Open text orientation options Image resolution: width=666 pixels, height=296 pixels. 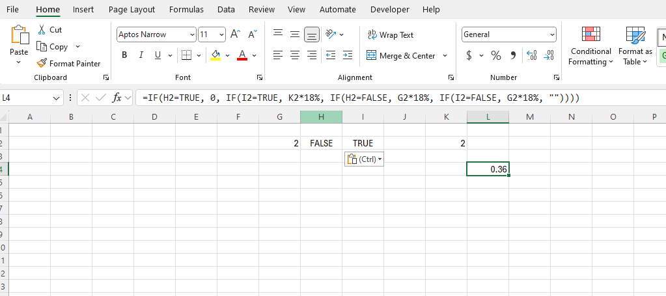click(335, 34)
